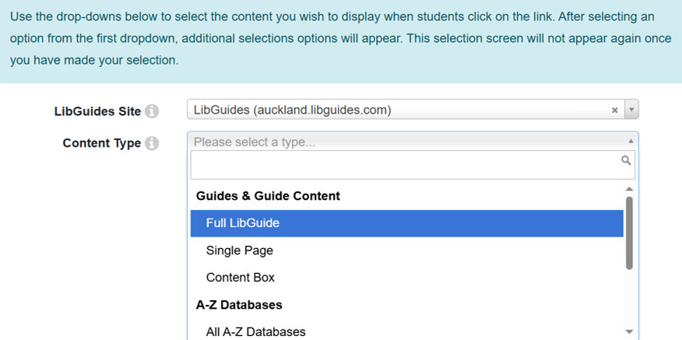Click the LibGuides Site info icon
The width and height of the screenshot is (682, 340).
(152, 111)
